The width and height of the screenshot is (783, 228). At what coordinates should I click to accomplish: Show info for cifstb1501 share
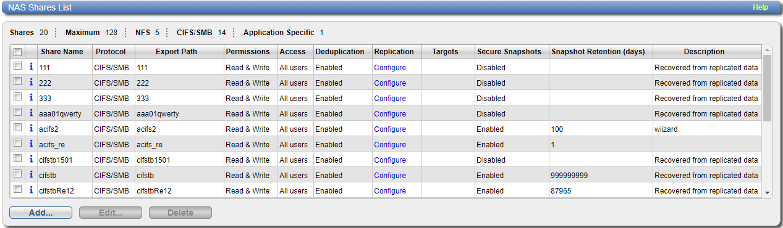coord(31,159)
